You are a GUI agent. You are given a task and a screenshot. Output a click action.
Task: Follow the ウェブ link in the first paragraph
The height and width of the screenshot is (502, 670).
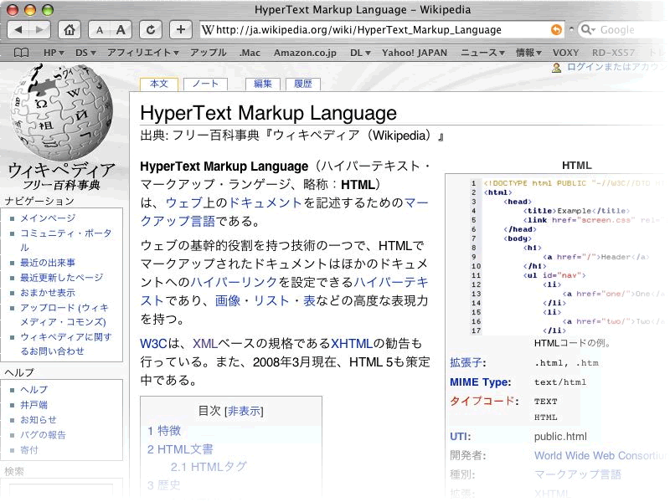[x=183, y=202]
